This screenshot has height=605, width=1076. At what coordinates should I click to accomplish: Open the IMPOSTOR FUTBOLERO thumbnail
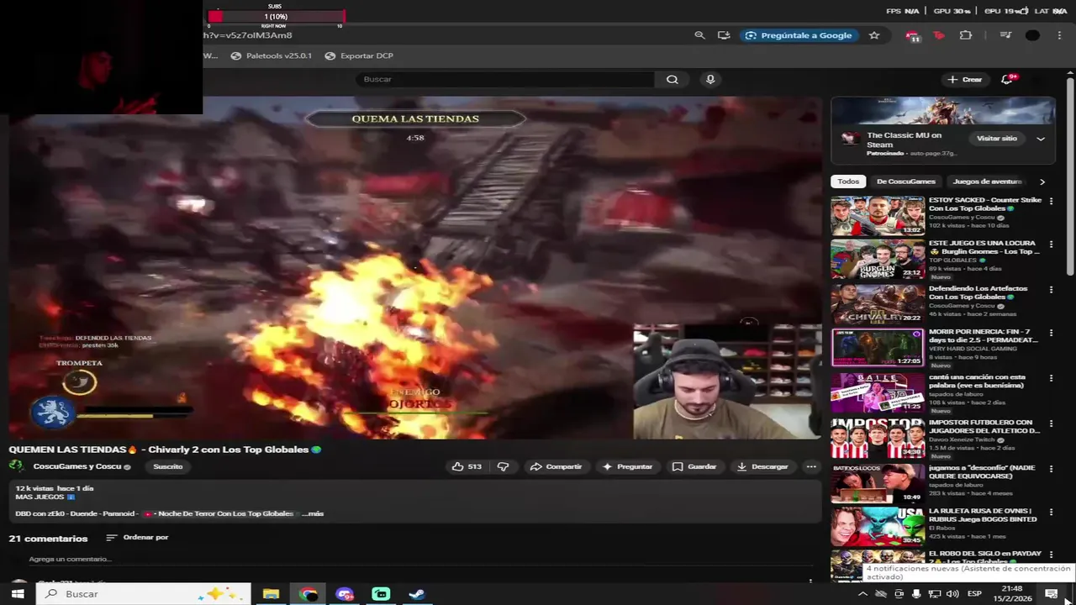[878, 438]
